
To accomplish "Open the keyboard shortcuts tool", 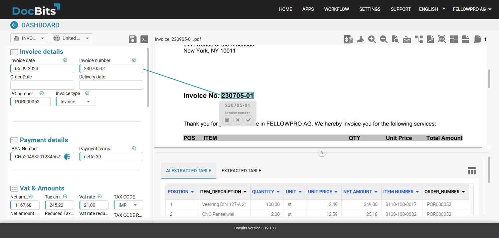I will tap(407, 39).
